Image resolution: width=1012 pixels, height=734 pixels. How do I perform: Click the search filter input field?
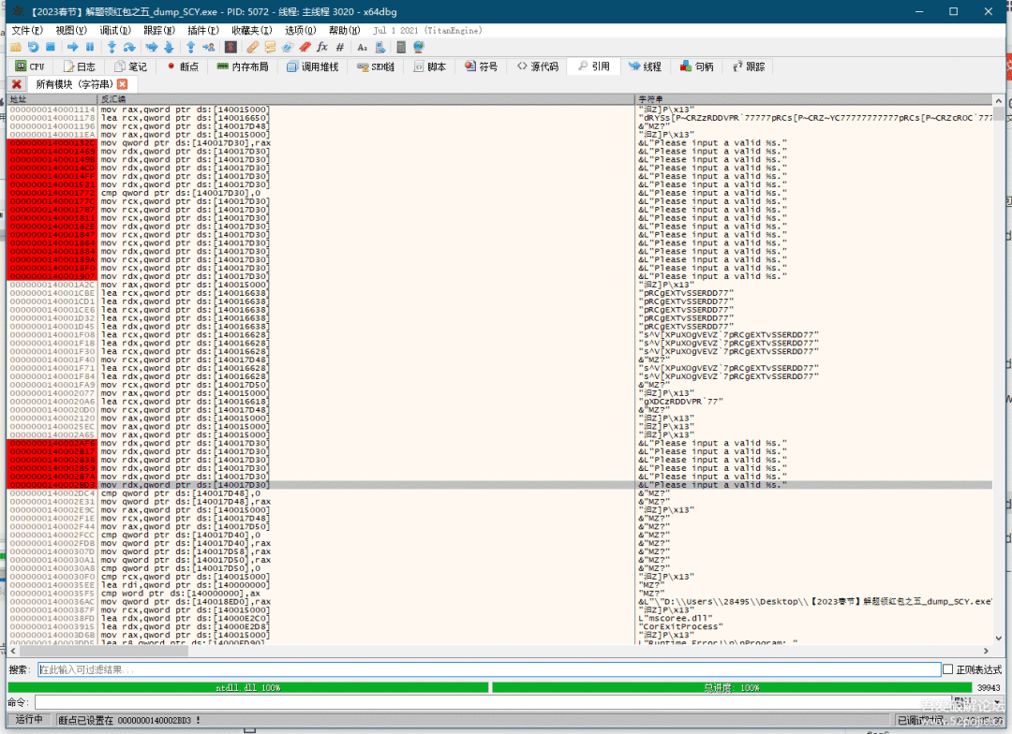coord(488,669)
